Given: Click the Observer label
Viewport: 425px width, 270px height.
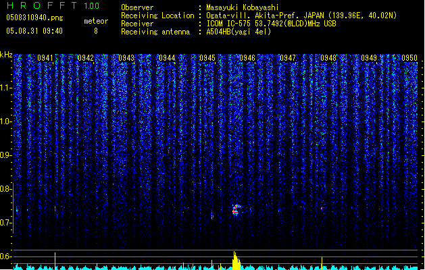Looking at the screenshot, I should [x=137, y=7].
